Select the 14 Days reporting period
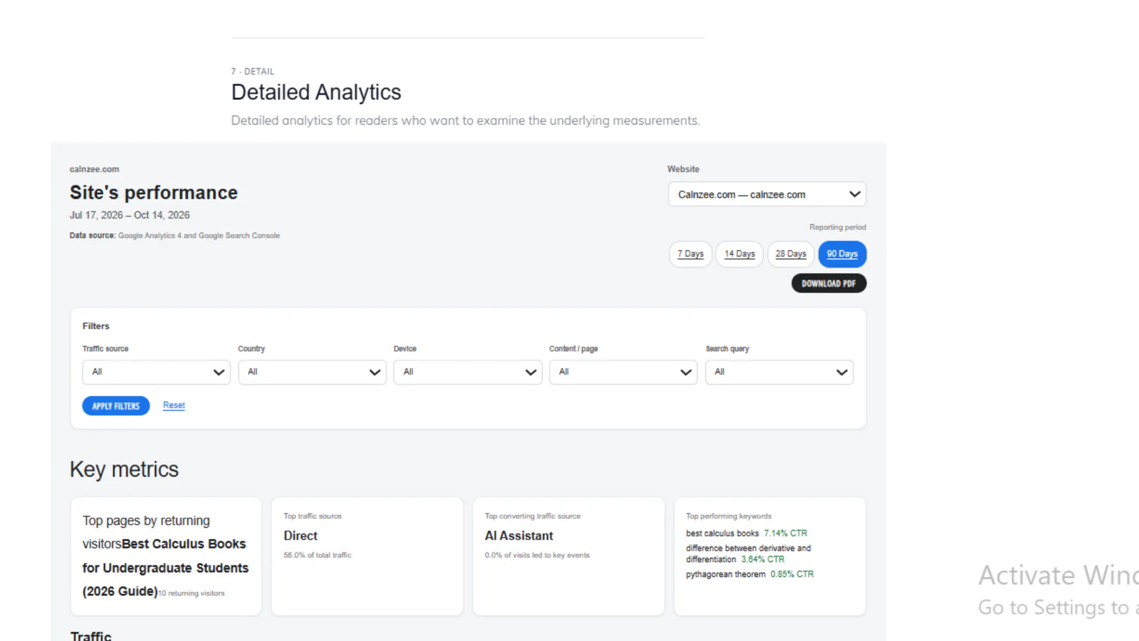Image resolution: width=1139 pixels, height=641 pixels. click(740, 254)
